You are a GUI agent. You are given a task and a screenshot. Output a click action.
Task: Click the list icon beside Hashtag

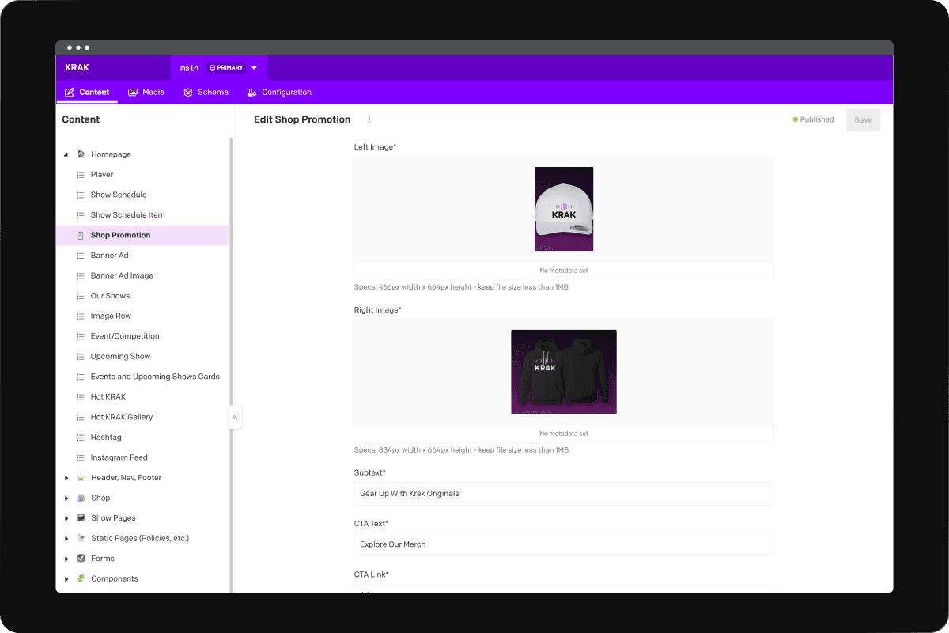[x=80, y=437]
